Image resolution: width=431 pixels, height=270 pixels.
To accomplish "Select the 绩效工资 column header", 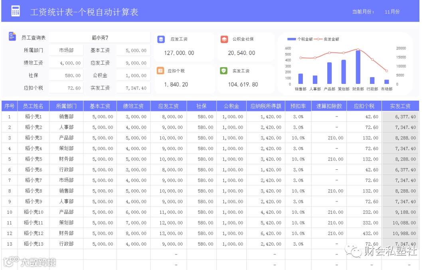I will click(x=134, y=106).
